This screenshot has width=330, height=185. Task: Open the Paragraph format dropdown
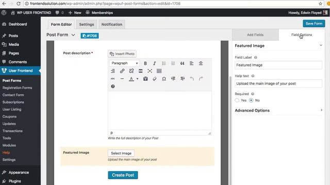coord(124,63)
